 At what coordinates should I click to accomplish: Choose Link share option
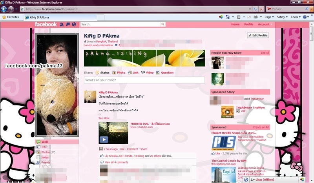pos(133,72)
